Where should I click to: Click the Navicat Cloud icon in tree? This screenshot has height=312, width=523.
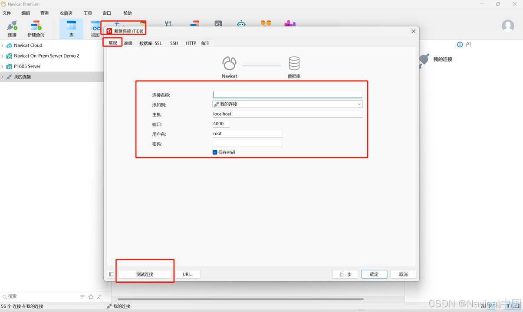9,45
